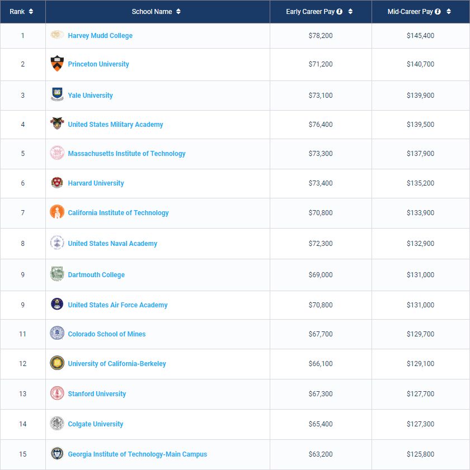
Task: Open University of California-Berkeley link
Action: 117,364
